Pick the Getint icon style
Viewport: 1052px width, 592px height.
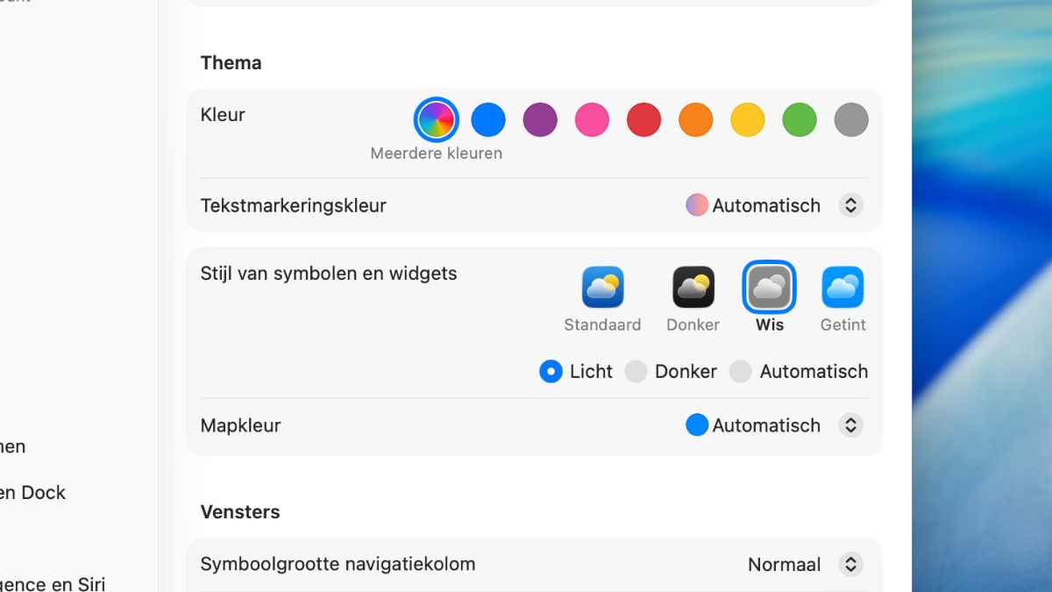[842, 288]
